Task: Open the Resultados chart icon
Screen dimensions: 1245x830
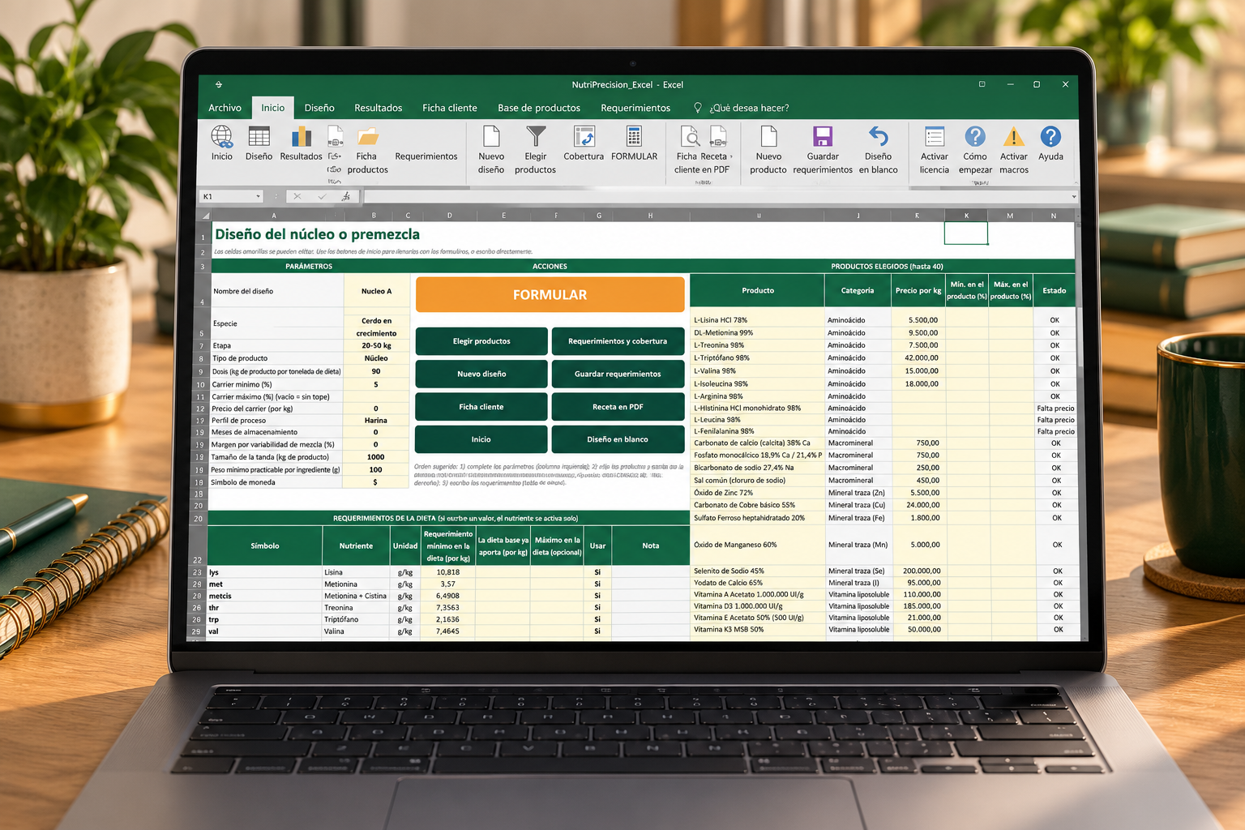Action: point(302,136)
